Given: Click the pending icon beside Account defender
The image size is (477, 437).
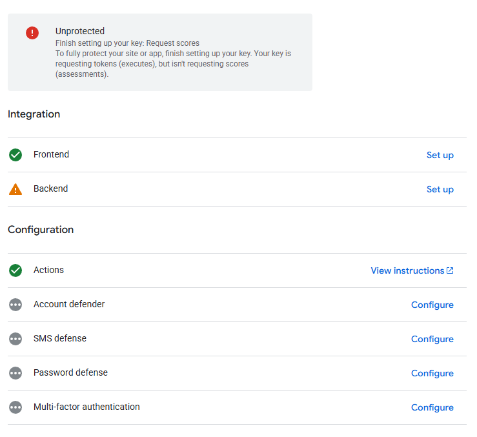Looking at the screenshot, I should coord(15,305).
